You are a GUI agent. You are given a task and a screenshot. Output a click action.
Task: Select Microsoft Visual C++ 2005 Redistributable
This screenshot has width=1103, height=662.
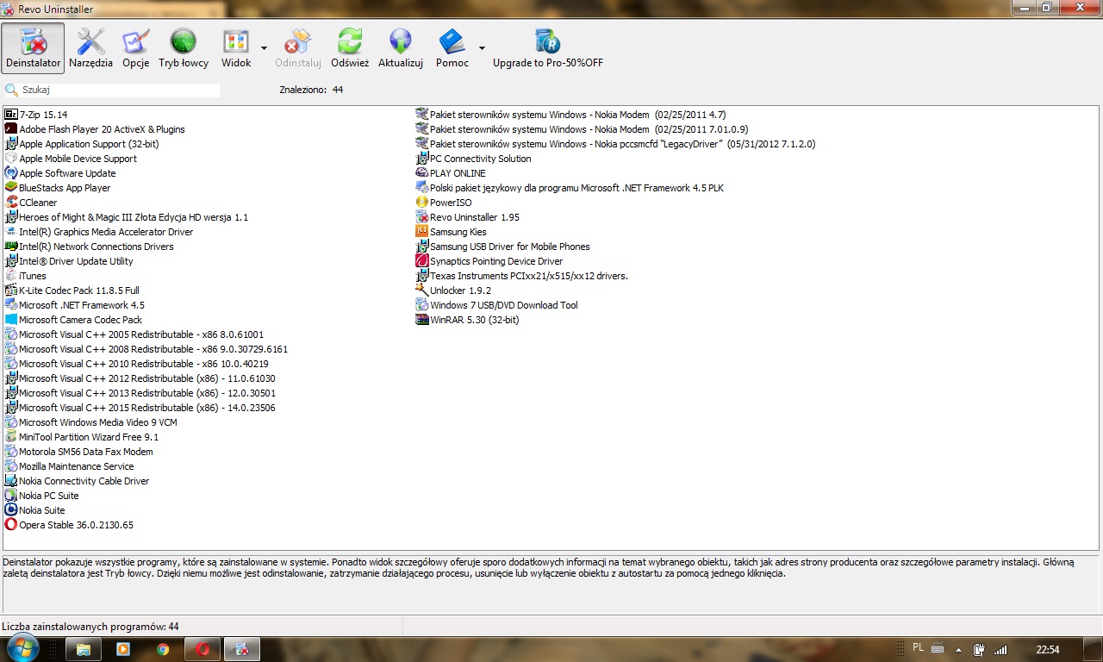(141, 334)
